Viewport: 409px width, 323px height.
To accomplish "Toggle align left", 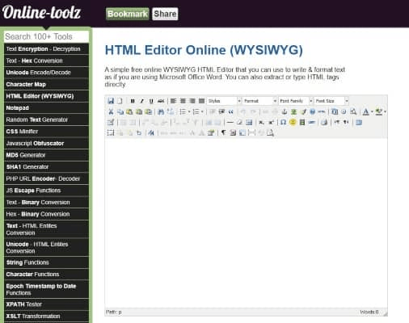I will point(173,101).
